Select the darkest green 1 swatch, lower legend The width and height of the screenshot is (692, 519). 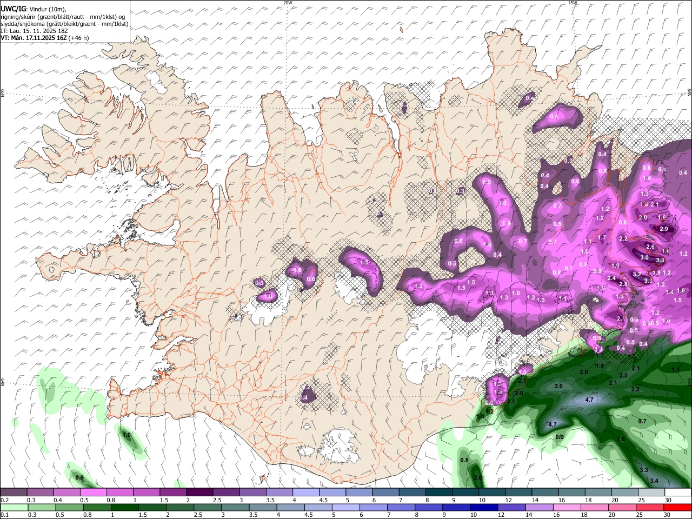[x=124, y=507]
